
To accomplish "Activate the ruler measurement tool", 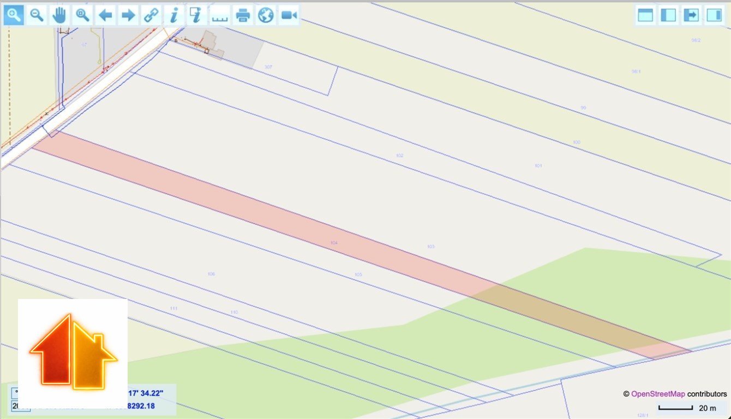I will tap(219, 15).
